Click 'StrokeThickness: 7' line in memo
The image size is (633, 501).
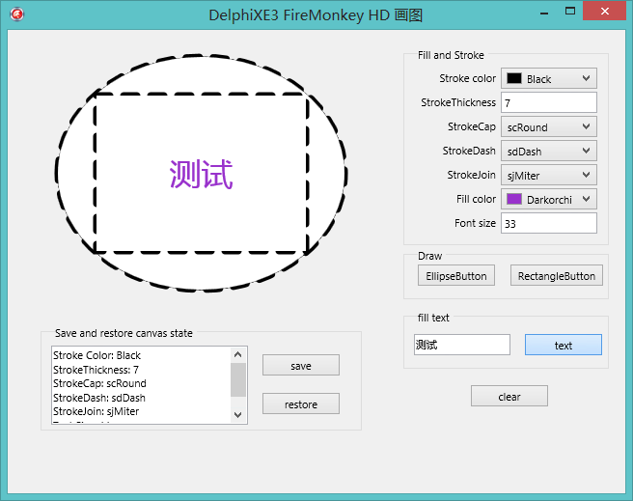[x=96, y=370]
